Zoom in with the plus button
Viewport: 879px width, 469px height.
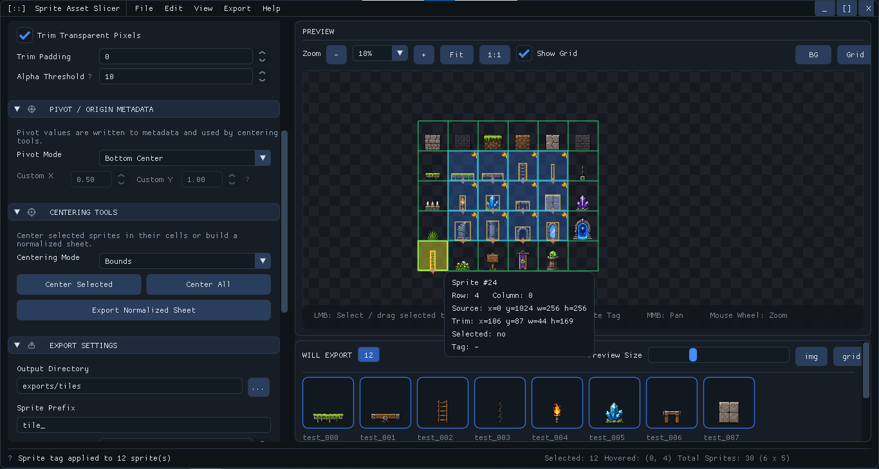tap(424, 55)
